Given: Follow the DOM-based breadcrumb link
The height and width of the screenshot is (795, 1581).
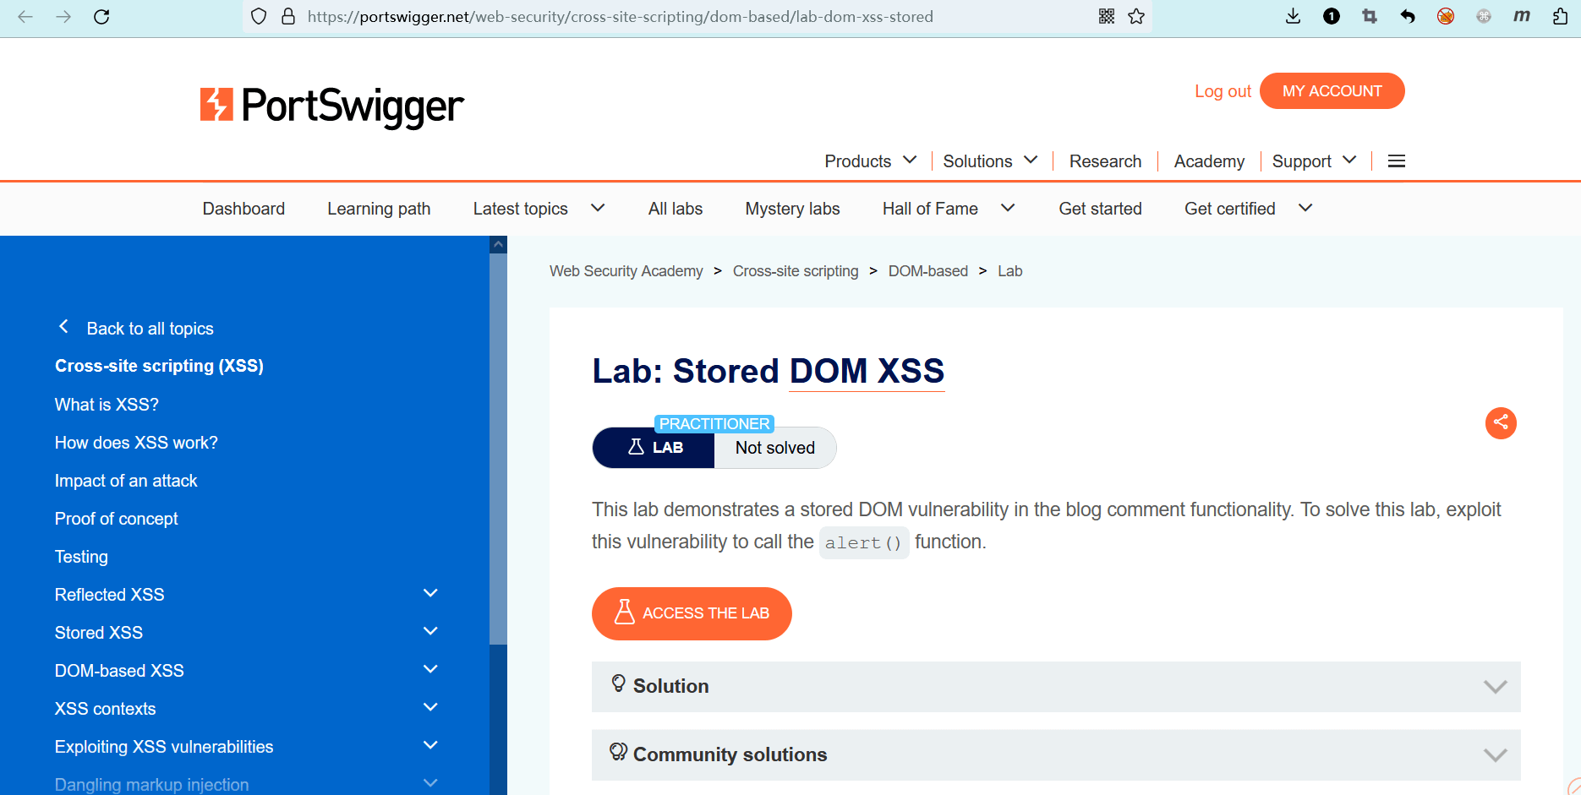Looking at the screenshot, I should coord(927,271).
